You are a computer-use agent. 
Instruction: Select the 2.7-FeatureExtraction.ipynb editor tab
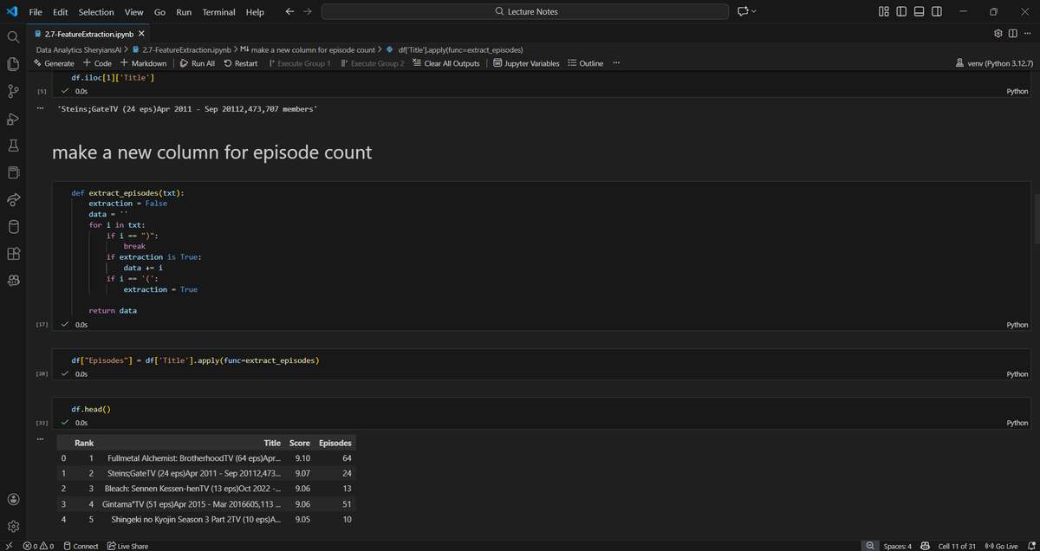tap(88, 33)
